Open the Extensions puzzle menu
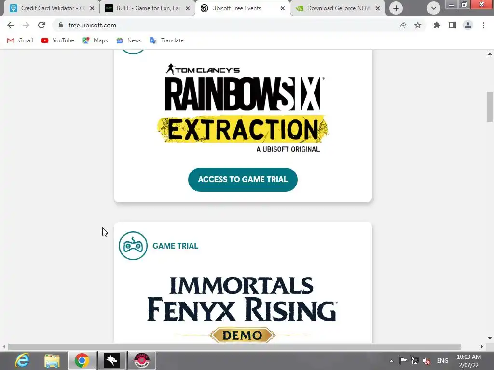Image resolution: width=494 pixels, height=370 pixels. (437, 25)
